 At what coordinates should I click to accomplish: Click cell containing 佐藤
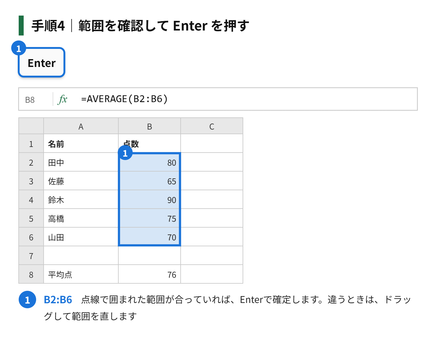(x=81, y=181)
